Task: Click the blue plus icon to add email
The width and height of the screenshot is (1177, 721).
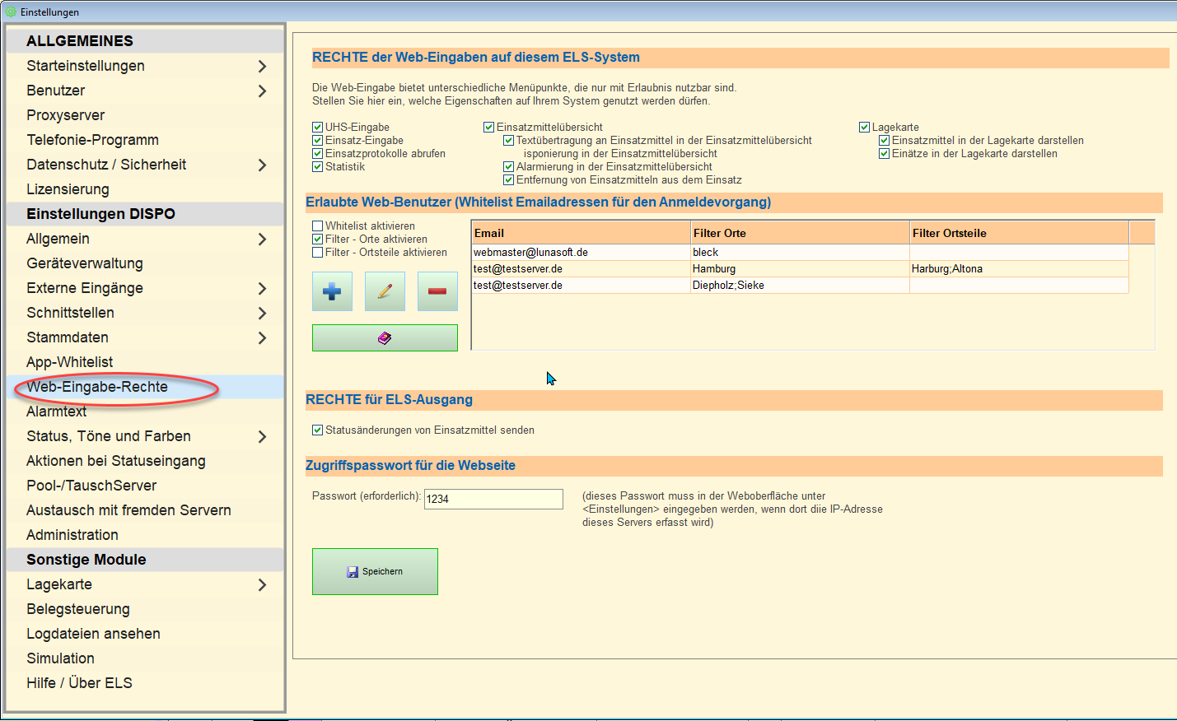Action: pos(332,291)
